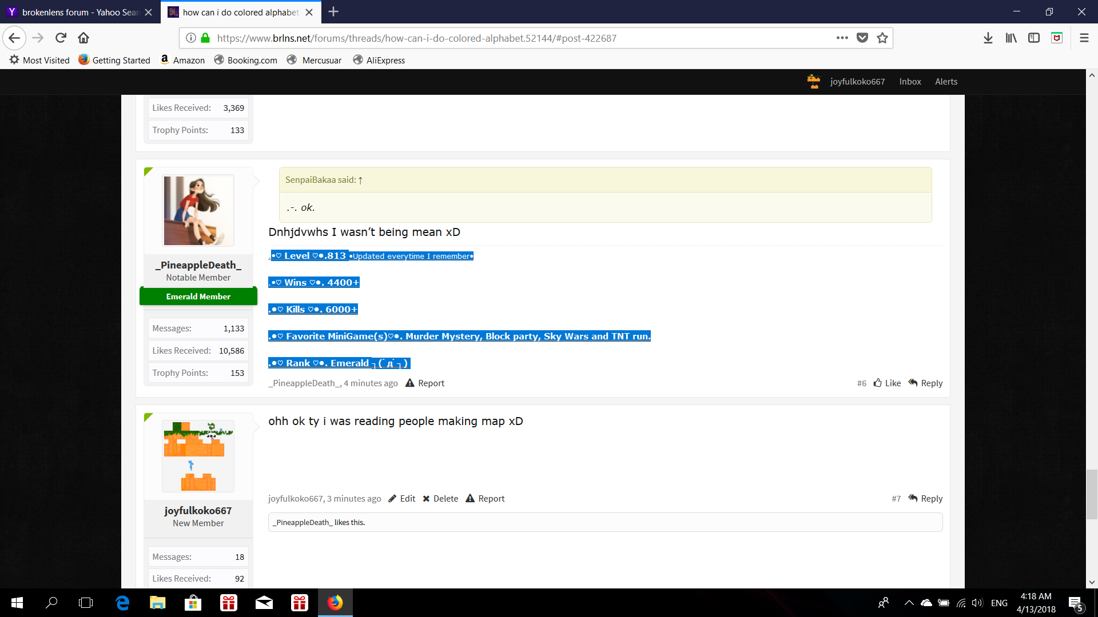This screenshot has height=617, width=1098.
Task: Open the forum Inbox
Action: (x=910, y=82)
